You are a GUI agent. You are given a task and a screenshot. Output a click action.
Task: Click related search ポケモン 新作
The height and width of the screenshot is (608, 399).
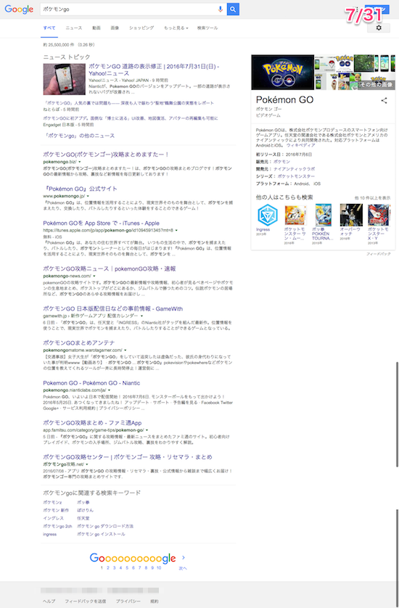56,510
